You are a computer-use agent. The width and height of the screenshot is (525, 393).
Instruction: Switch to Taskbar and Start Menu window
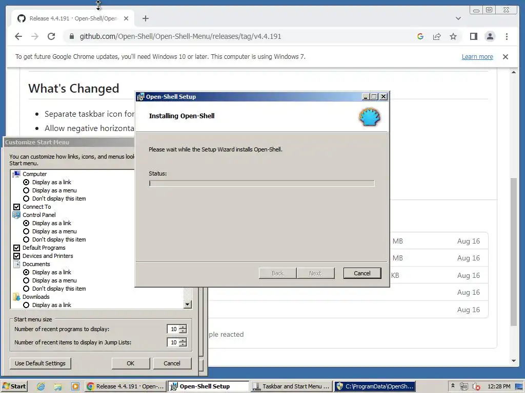coord(291,386)
